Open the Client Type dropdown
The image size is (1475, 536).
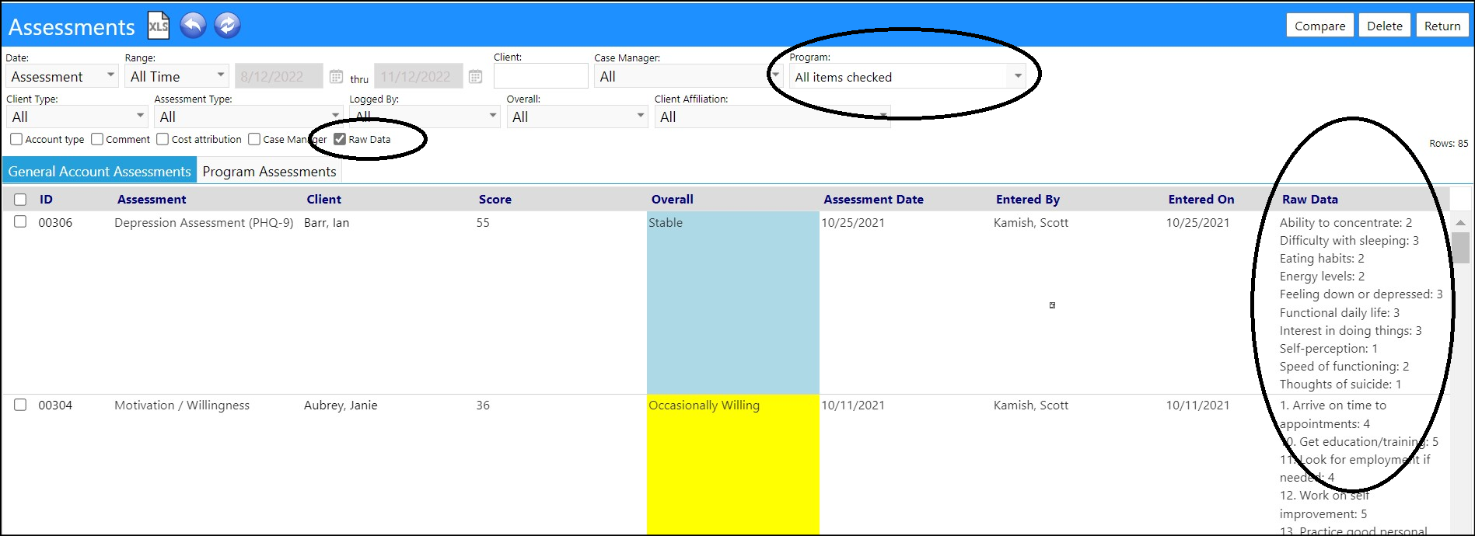77,117
